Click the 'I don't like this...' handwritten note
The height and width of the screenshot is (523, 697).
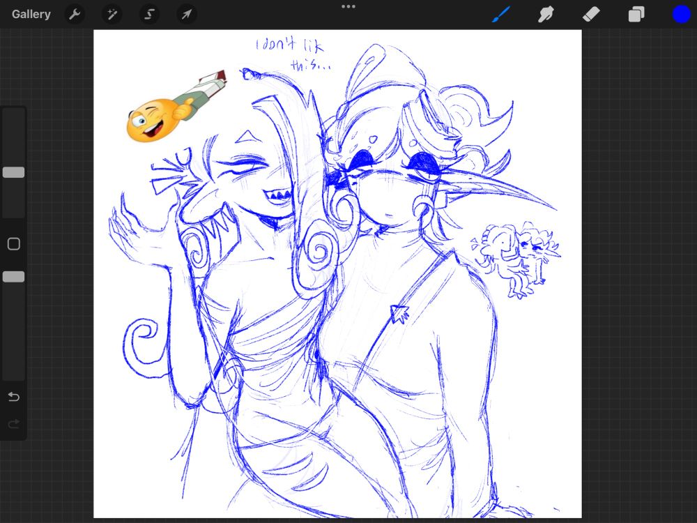click(293, 54)
